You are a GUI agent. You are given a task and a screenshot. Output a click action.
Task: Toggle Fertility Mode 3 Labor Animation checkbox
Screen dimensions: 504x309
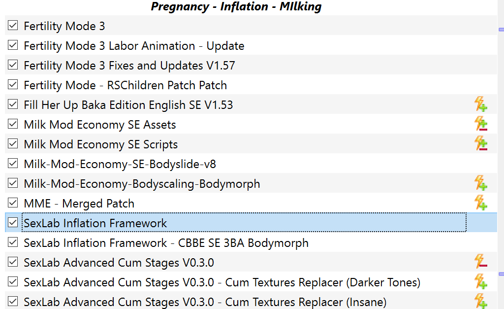pos(13,46)
